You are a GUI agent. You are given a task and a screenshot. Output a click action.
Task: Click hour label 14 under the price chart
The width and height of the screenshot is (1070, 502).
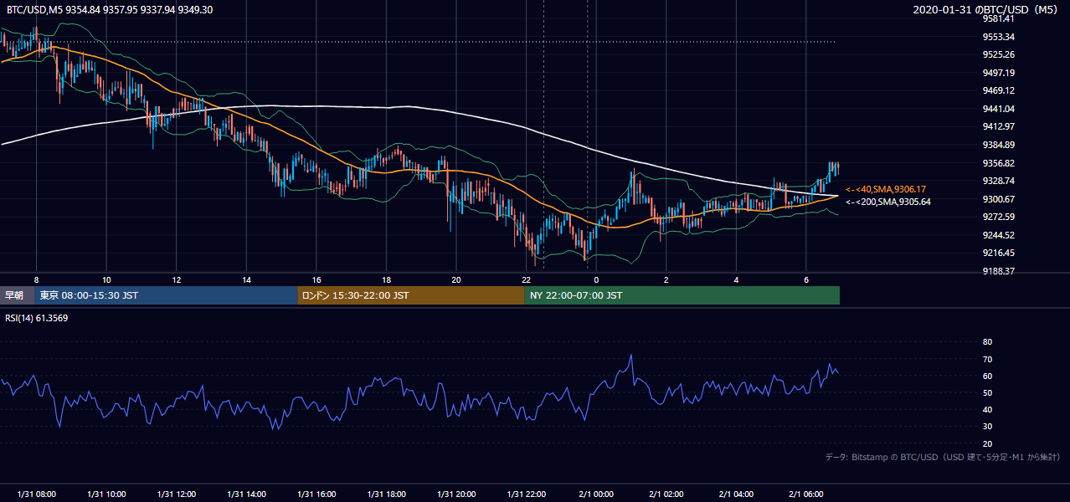pos(246,279)
